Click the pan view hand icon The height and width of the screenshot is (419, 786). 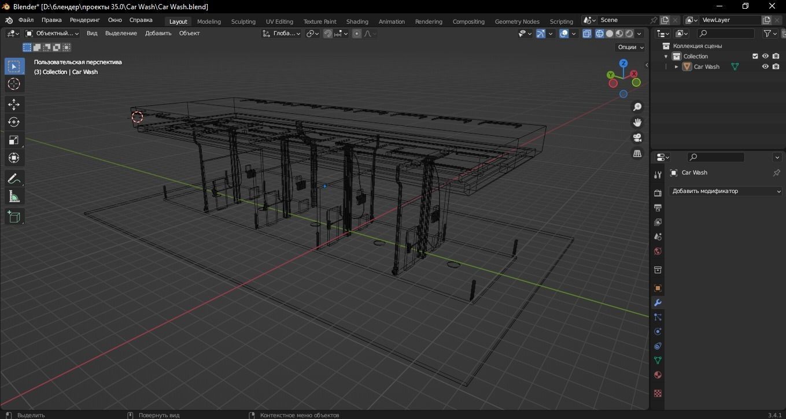(637, 123)
